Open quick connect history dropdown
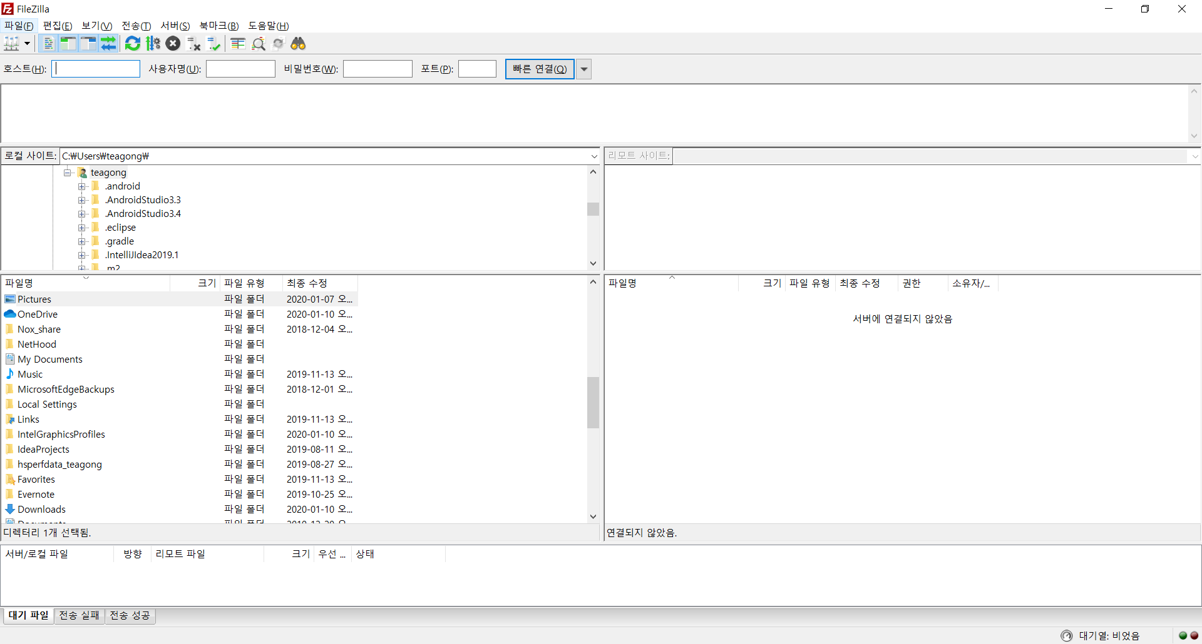 point(584,69)
